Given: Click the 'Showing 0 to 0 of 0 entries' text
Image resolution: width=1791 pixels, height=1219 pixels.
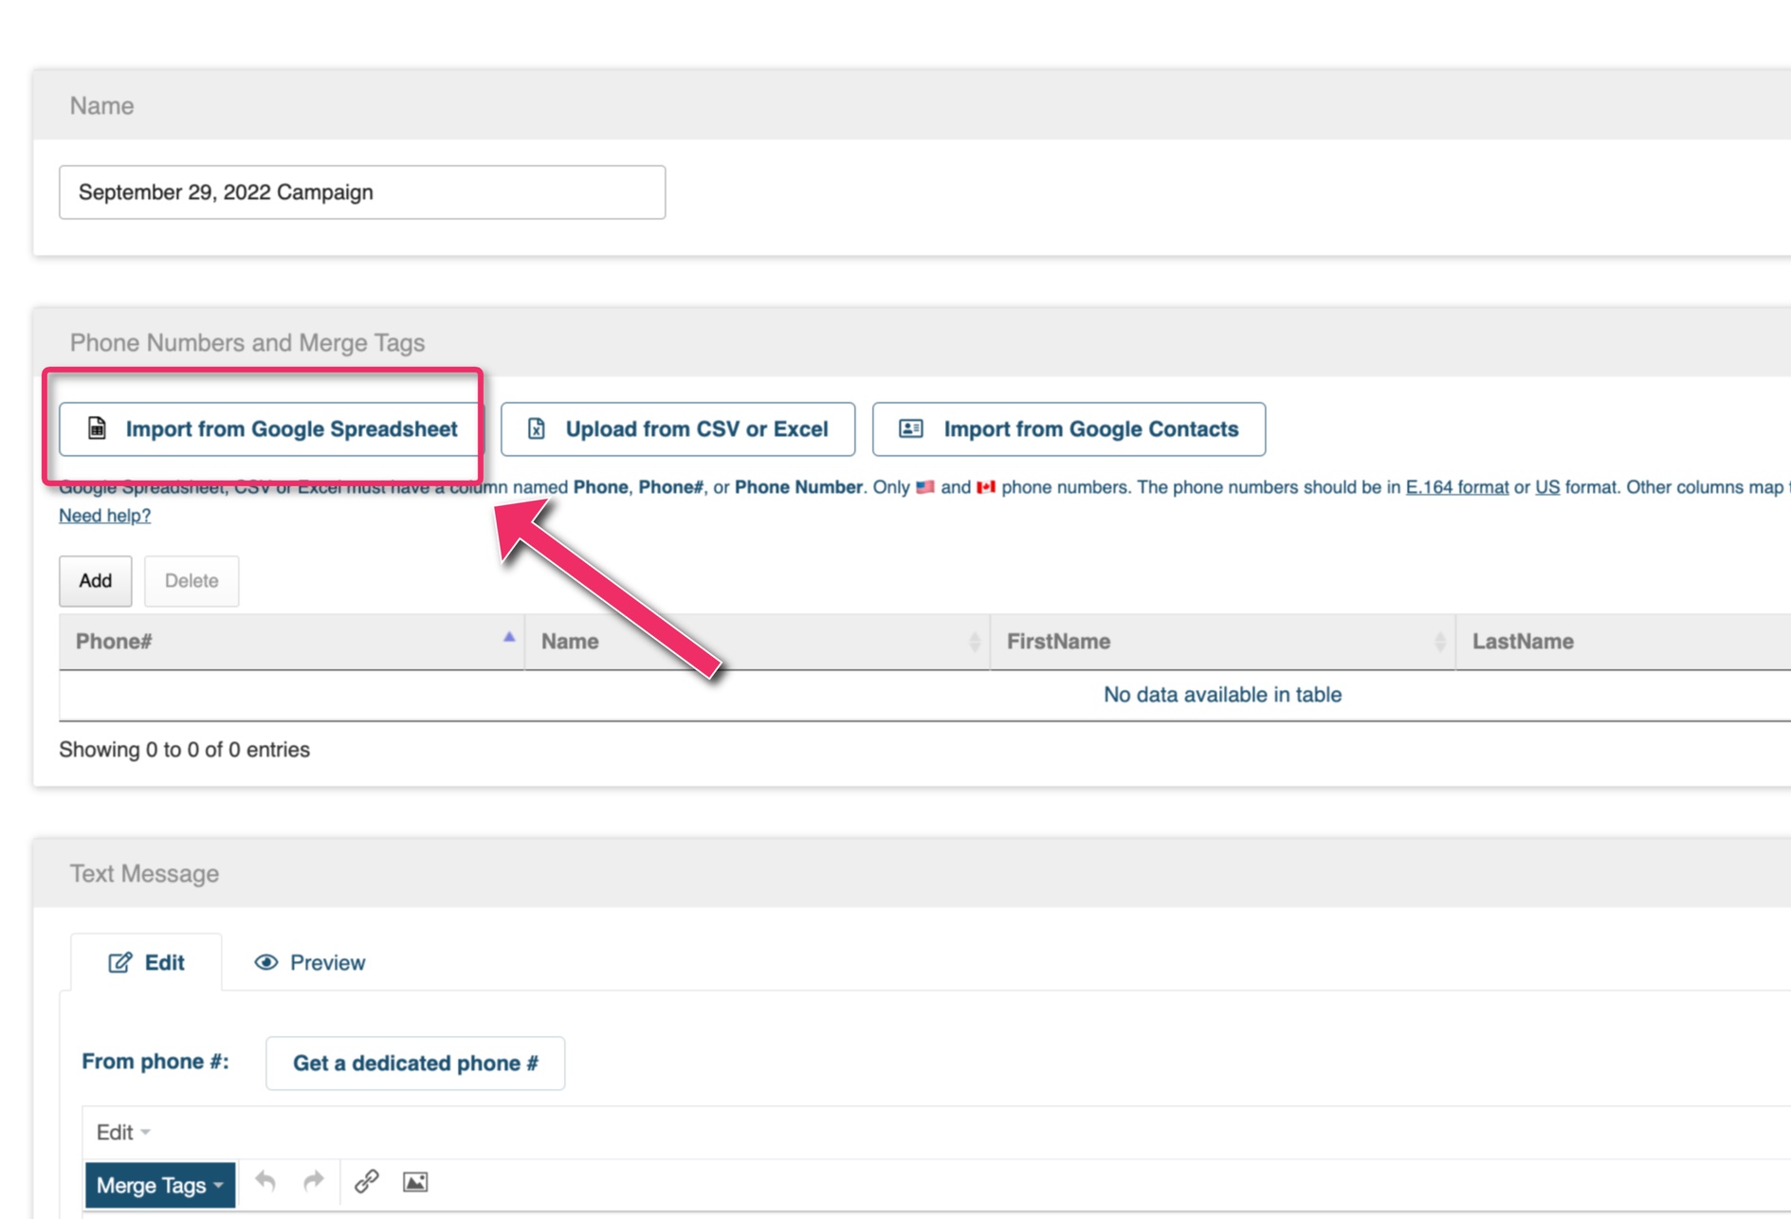Looking at the screenshot, I should coord(184,750).
